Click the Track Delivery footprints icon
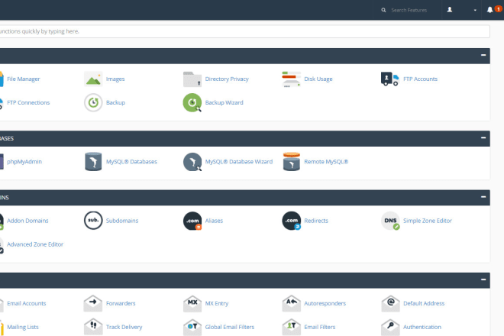 point(93,327)
